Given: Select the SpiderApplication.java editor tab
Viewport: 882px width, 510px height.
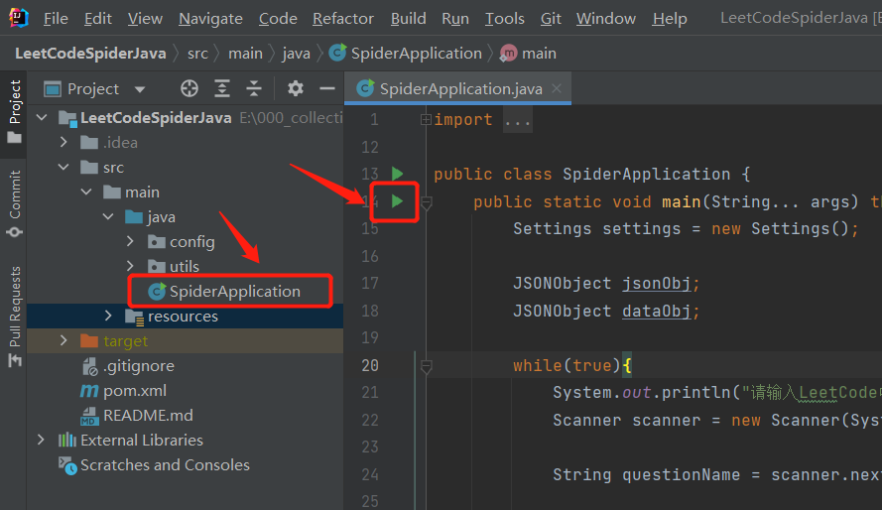Looking at the screenshot, I should coord(460,88).
